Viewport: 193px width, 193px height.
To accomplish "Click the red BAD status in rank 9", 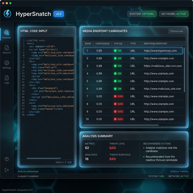I will pyautogui.click(x=119, y=112).
